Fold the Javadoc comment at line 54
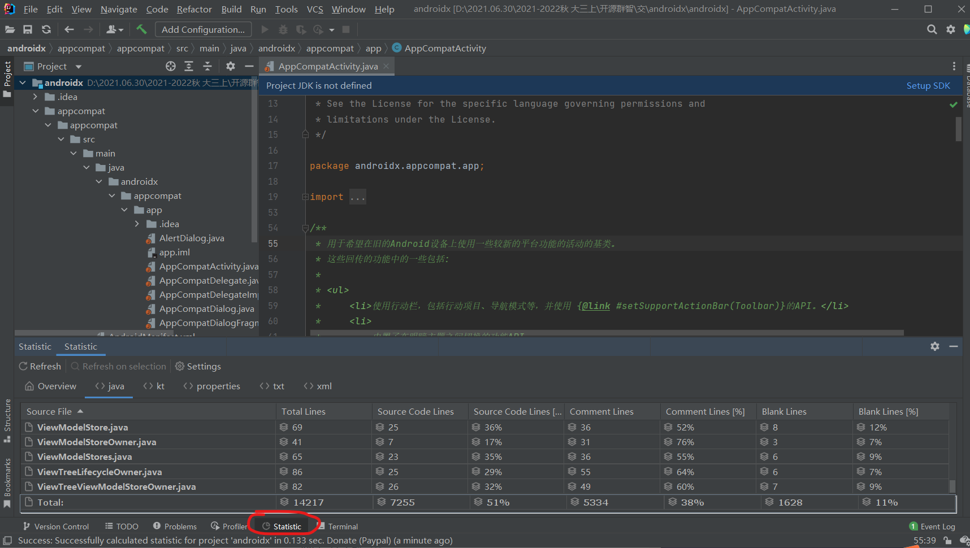 pyautogui.click(x=305, y=228)
